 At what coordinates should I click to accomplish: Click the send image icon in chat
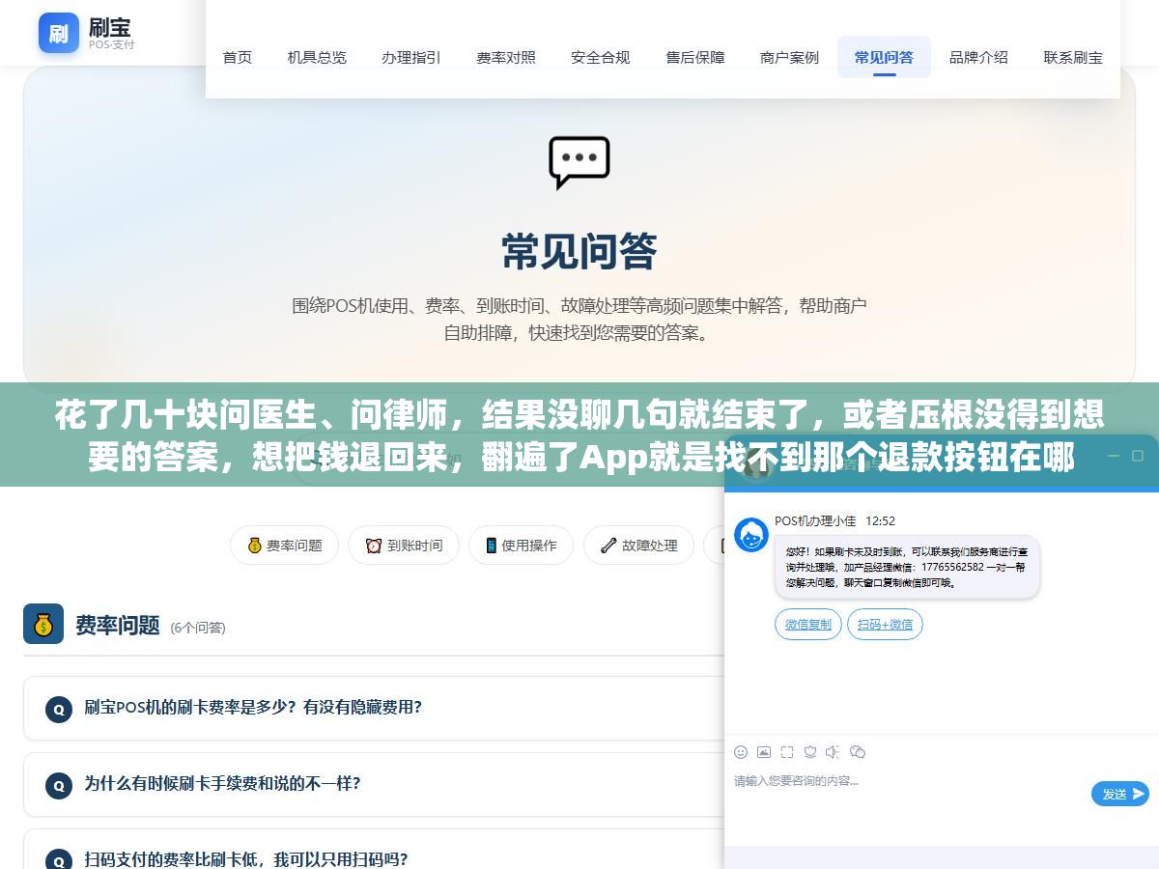click(764, 751)
